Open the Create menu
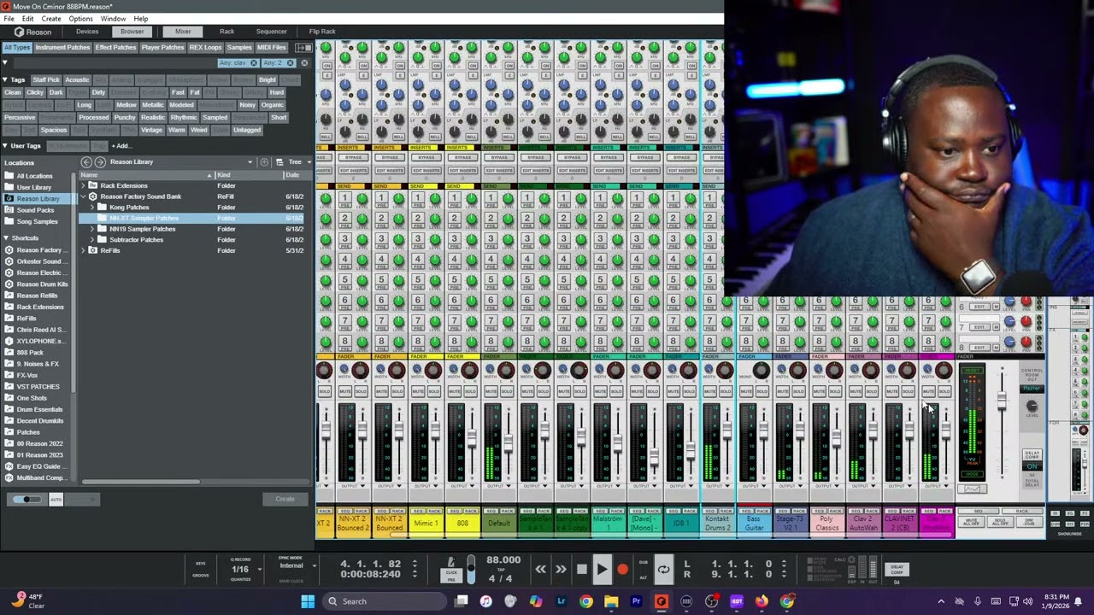Image resolution: width=1094 pixels, height=615 pixels. [51, 19]
